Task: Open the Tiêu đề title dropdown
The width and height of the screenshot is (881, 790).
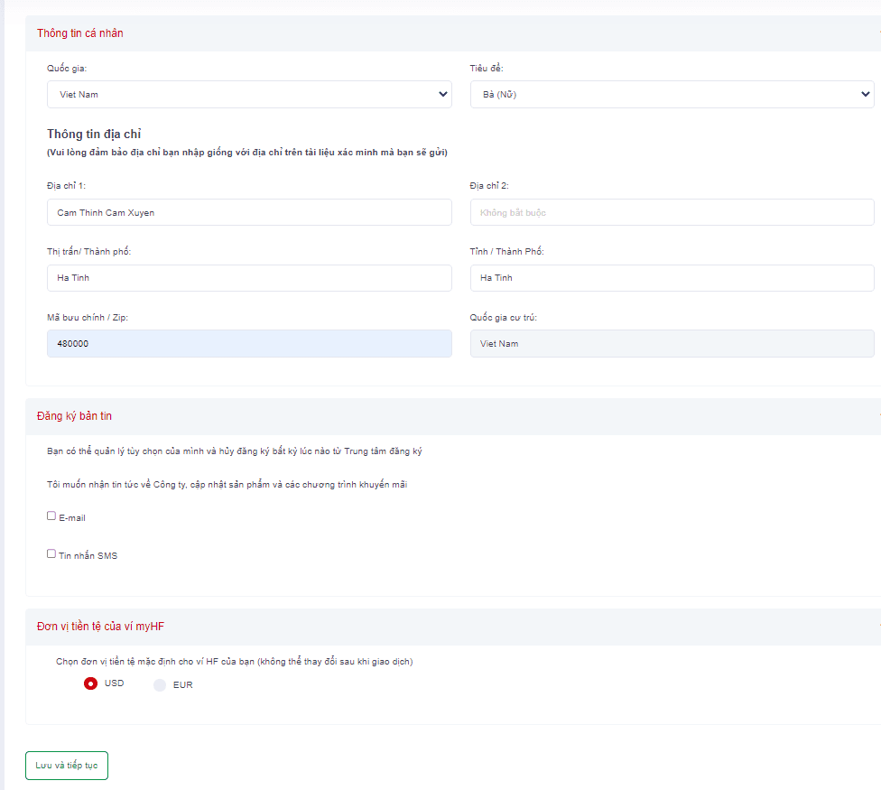Action: tap(672, 95)
